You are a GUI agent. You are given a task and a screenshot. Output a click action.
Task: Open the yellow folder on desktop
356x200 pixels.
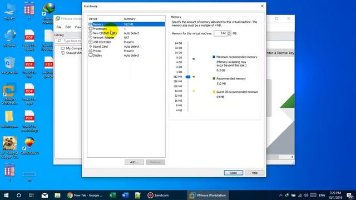pyautogui.click(x=9, y=119)
